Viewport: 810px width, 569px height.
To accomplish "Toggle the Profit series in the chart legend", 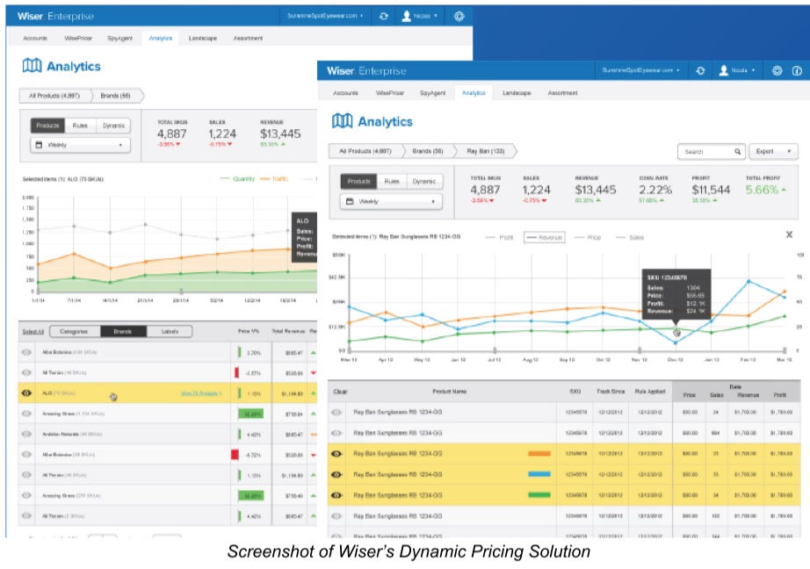I will pos(500,237).
